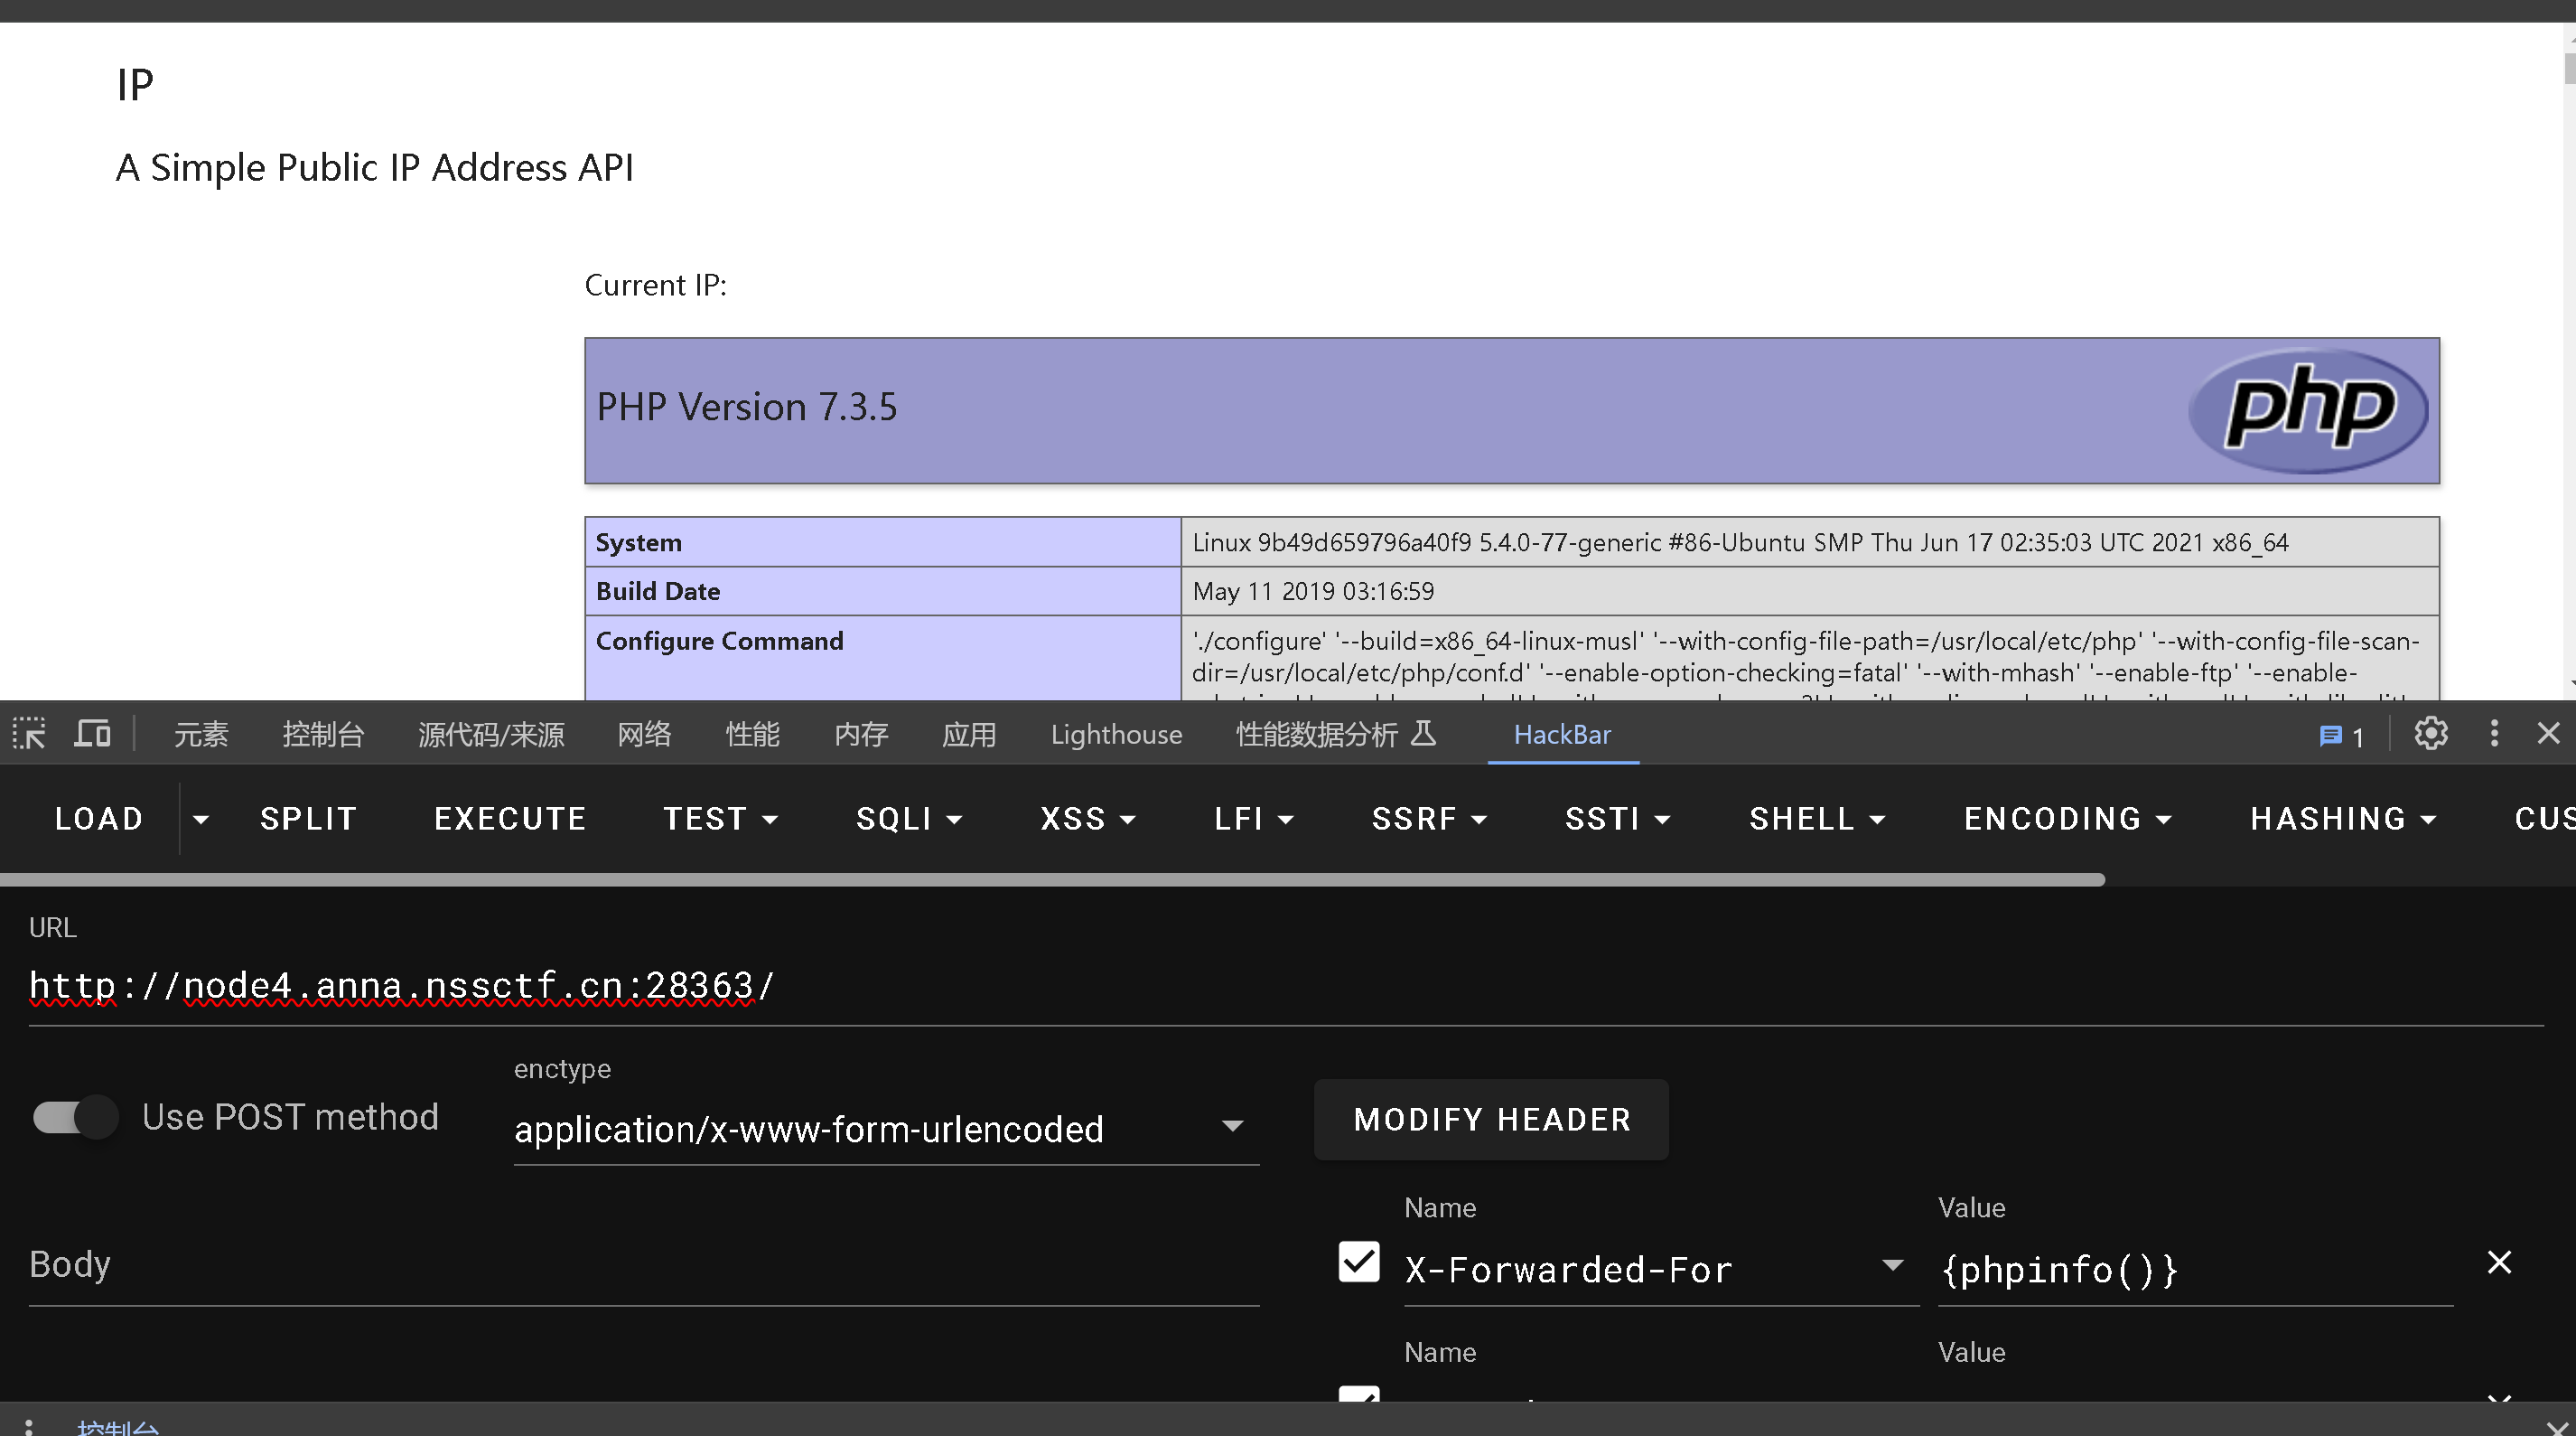Switch to the HackBar tab
The image size is (2576, 1436).
[x=1561, y=735]
